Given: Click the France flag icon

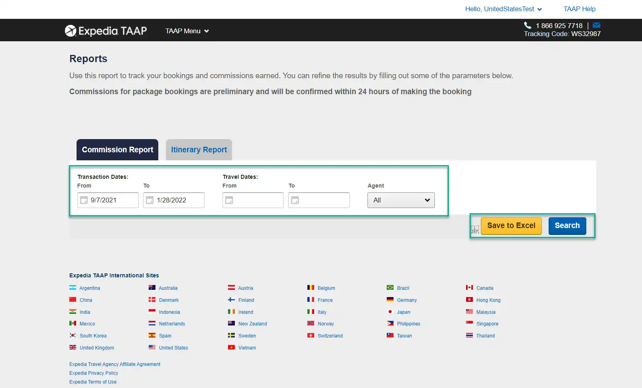Looking at the screenshot, I should [x=311, y=300].
